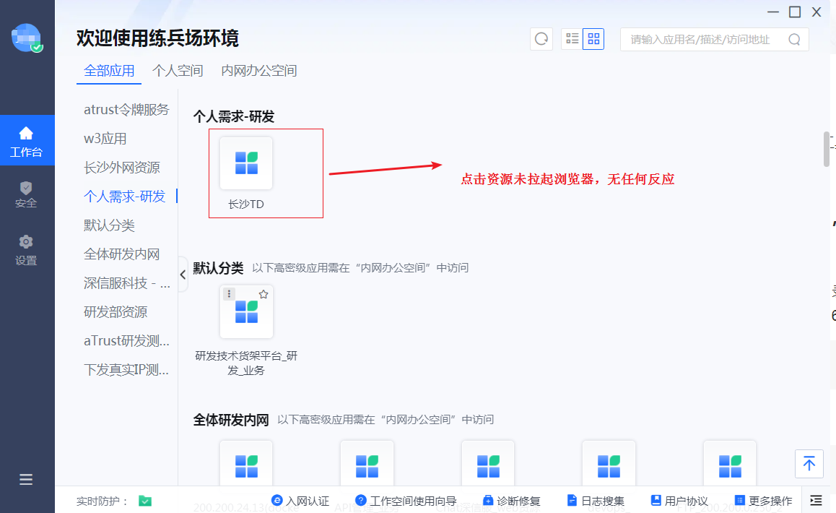
Task: Switch to grid view layout
Action: pyautogui.click(x=593, y=39)
